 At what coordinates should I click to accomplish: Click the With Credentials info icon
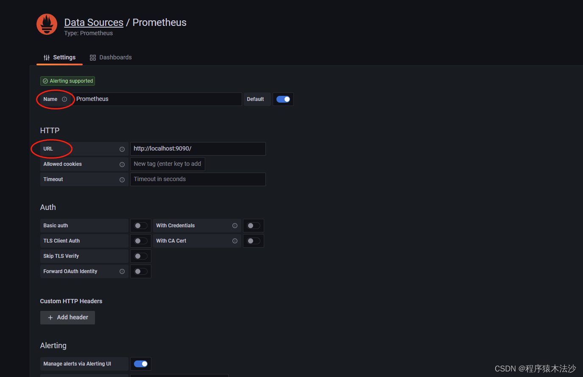pyautogui.click(x=235, y=226)
